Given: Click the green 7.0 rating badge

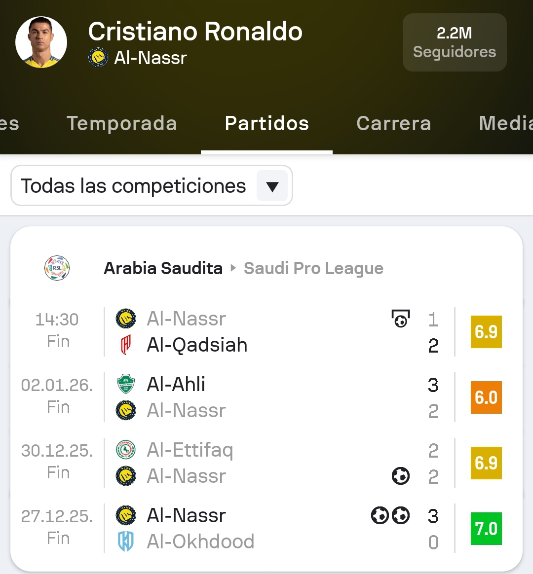Looking at the screenshot, I should (x=486, y=529).
